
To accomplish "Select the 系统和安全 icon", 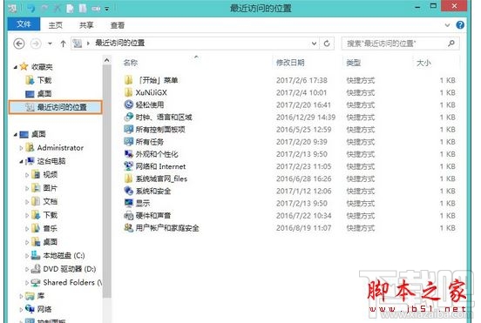I will click(x=129, y=191).
